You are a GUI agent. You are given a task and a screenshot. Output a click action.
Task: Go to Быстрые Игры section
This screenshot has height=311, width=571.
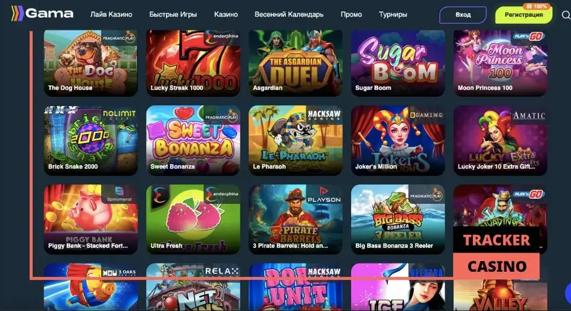(x=173, y=14)
